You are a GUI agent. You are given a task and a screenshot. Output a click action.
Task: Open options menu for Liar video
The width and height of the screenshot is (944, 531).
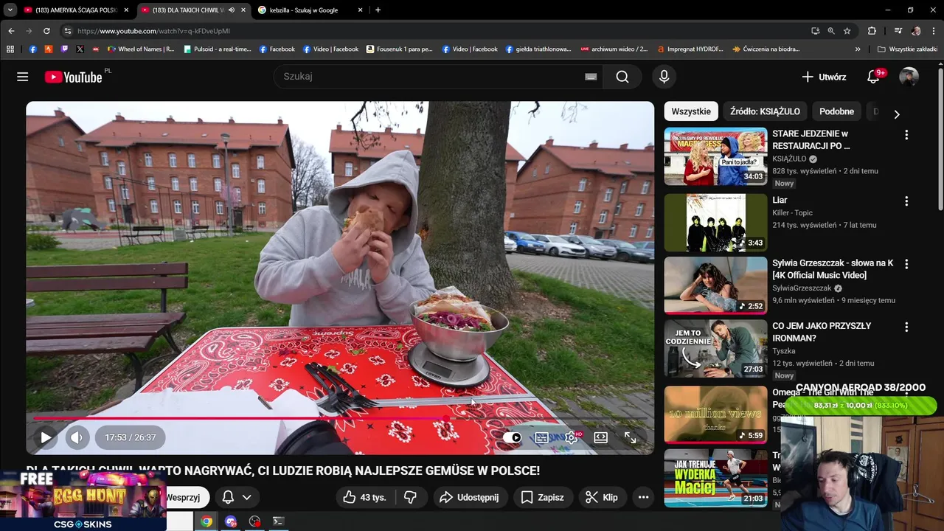click(906, 201)
